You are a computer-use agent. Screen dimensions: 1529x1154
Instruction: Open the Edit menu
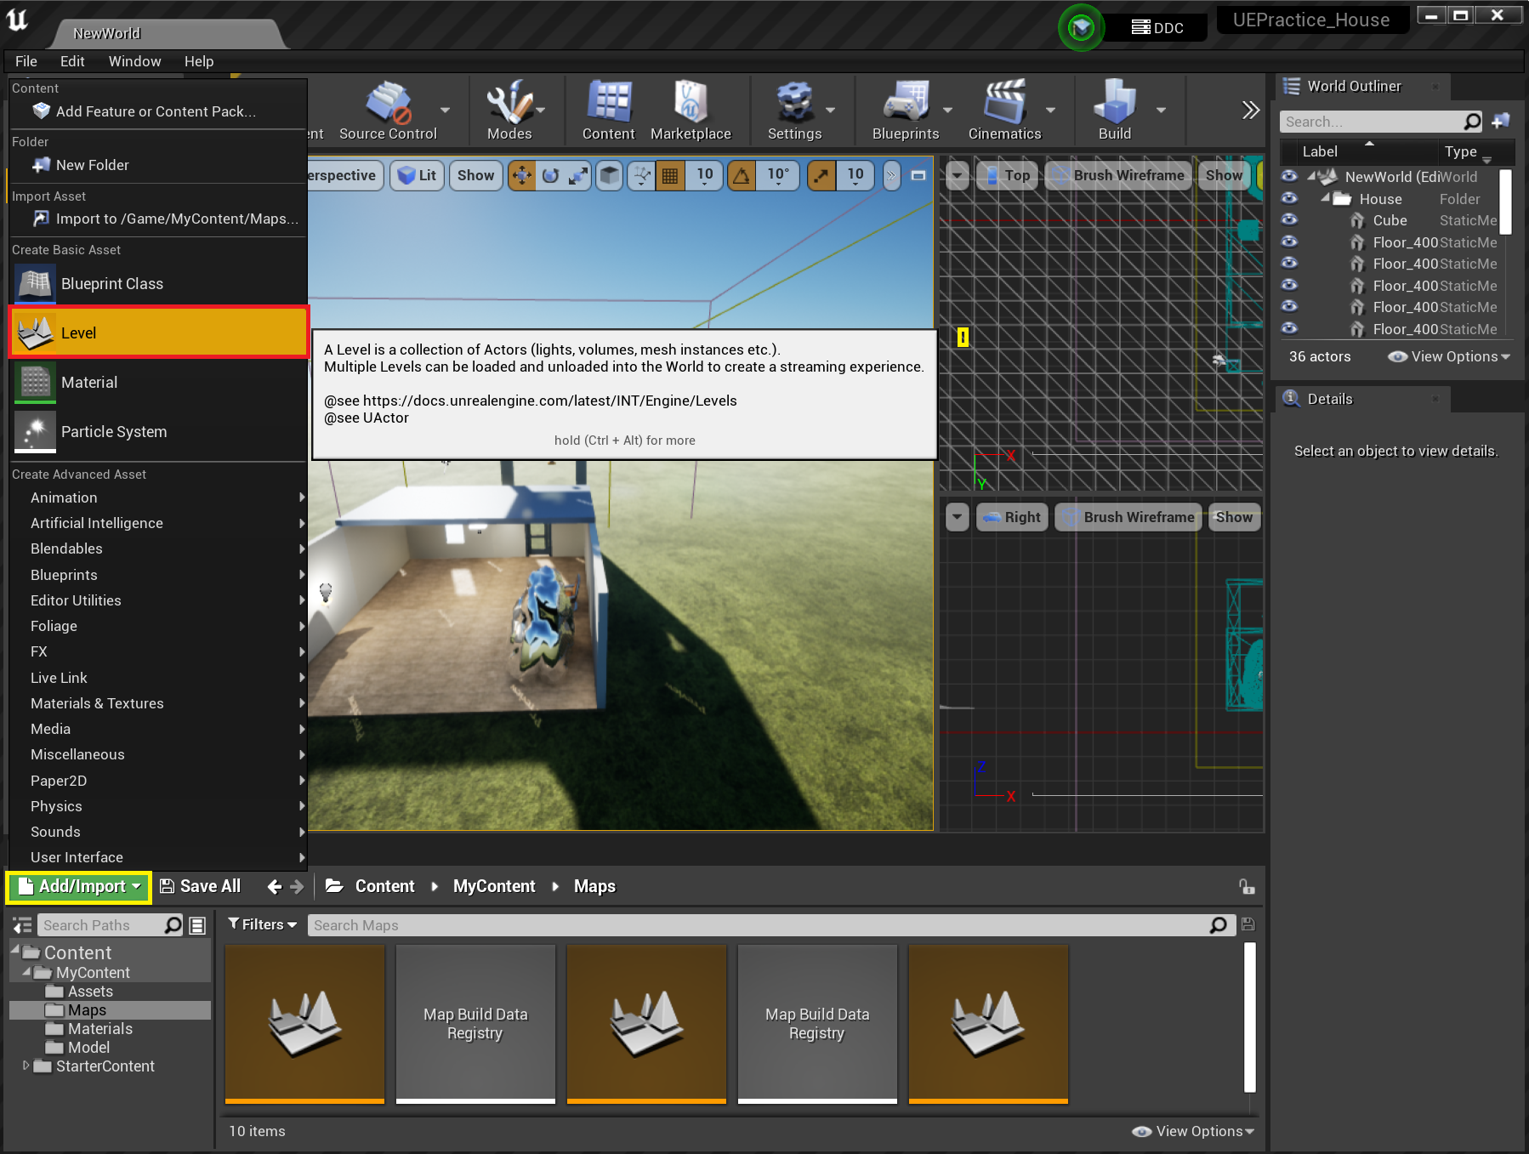pyautogui.click(x=72, y=61)
